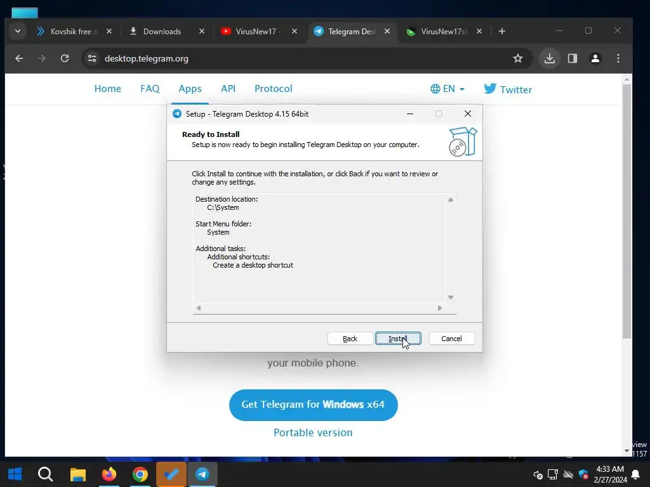Open the Protocol navigation item

click(273, 89)
